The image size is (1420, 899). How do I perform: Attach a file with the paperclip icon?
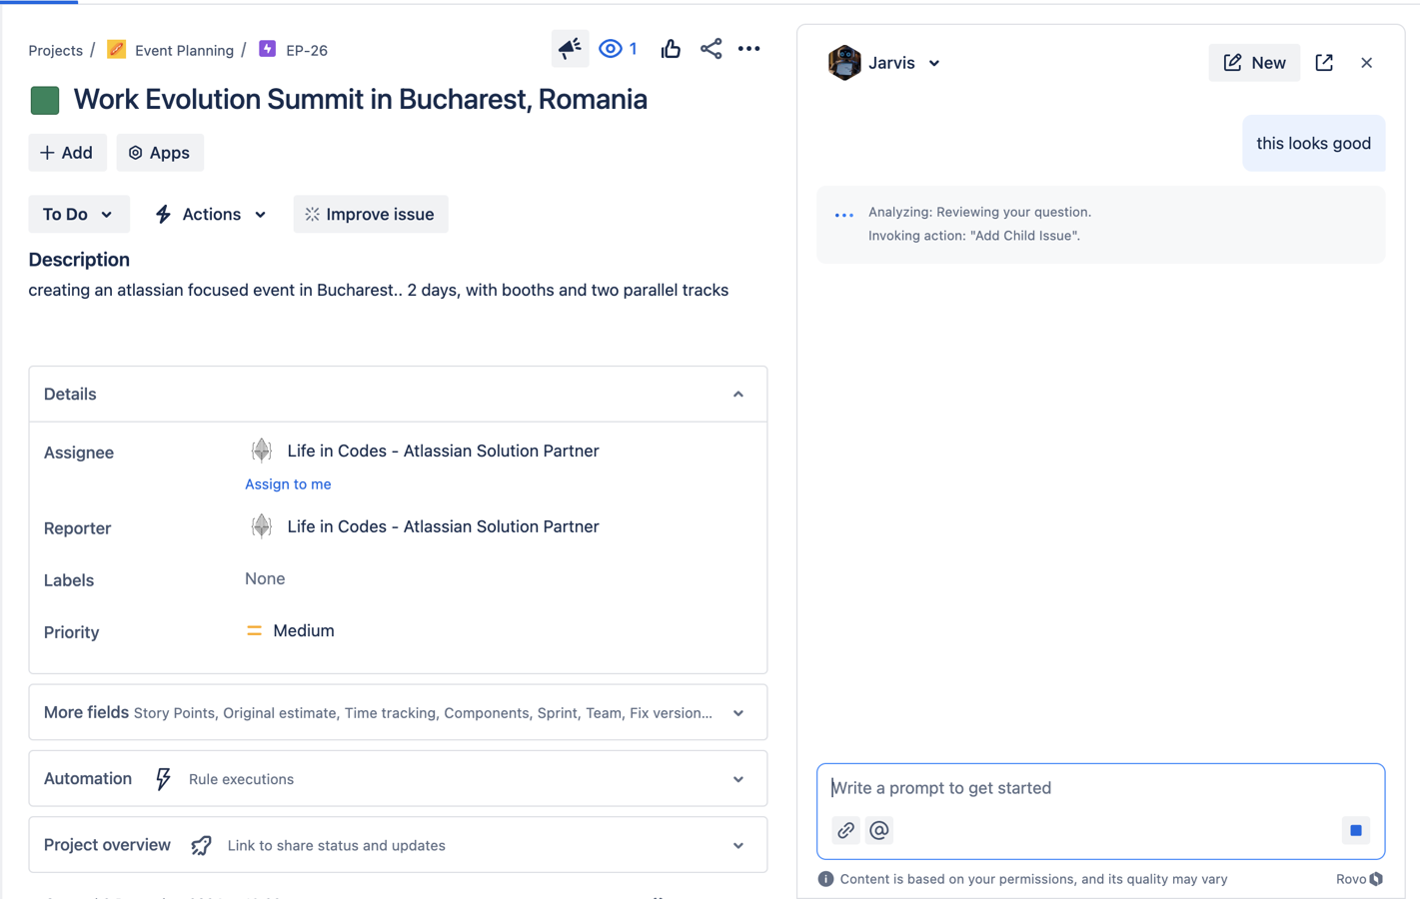pyautogui.click(x=845, y=830)
